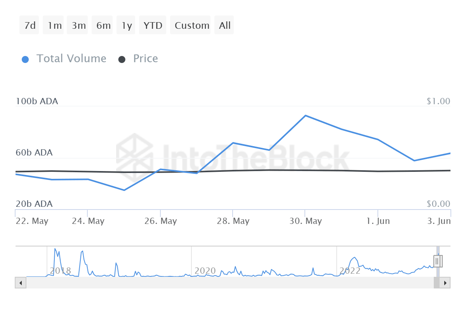The image size is (466, 311).
Task: Switch chart to 1m range
Action: [55, 25]
